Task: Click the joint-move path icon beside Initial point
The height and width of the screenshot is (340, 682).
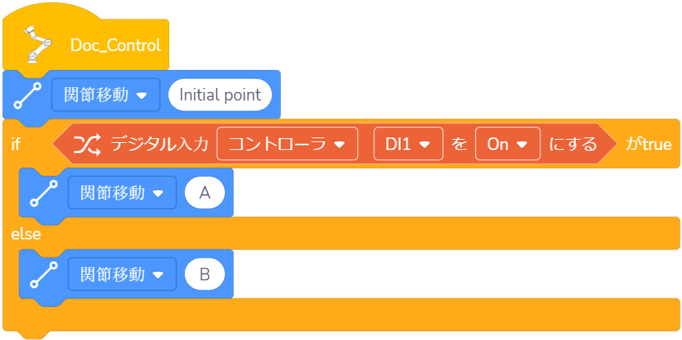Action: tap(28, 96)
